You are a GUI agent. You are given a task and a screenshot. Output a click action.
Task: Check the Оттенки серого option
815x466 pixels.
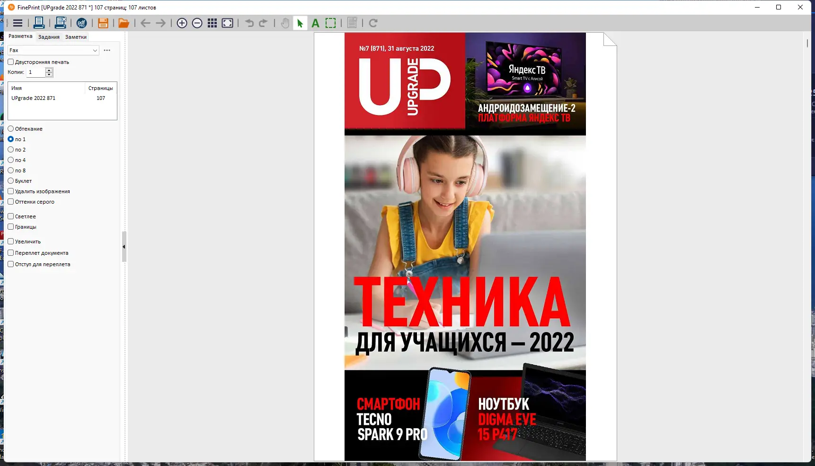10,201
